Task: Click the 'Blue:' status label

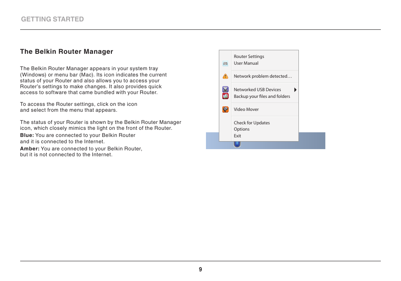Action: [x=27, y=135]
